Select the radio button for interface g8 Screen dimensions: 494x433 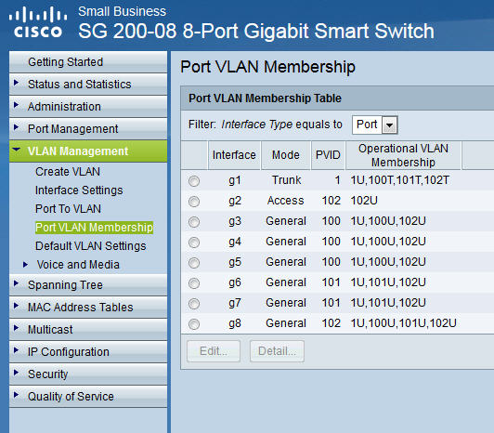(x=194, y=324)
